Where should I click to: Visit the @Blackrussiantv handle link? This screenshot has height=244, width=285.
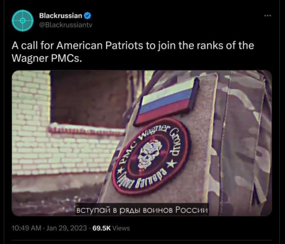[x=66, y=25]
